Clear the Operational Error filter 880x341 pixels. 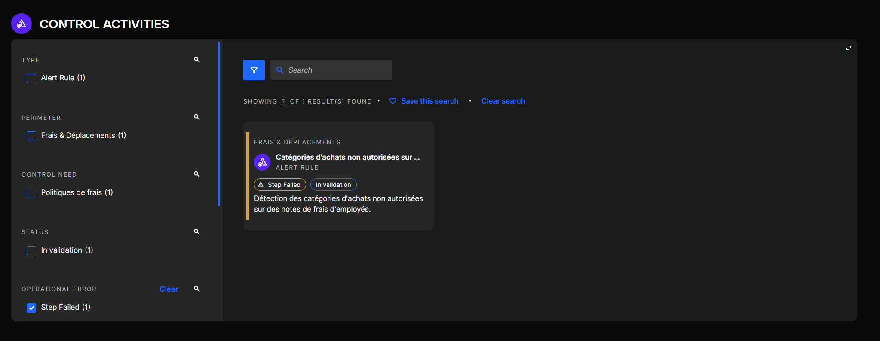coord(169,289)
